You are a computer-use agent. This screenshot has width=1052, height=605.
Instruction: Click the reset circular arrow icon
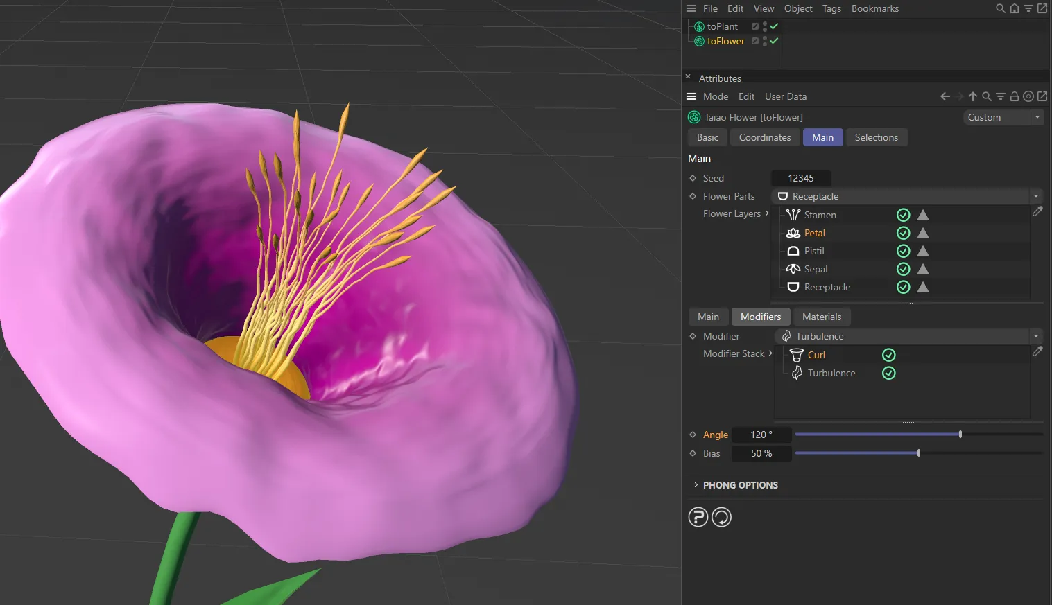point(721,516)
